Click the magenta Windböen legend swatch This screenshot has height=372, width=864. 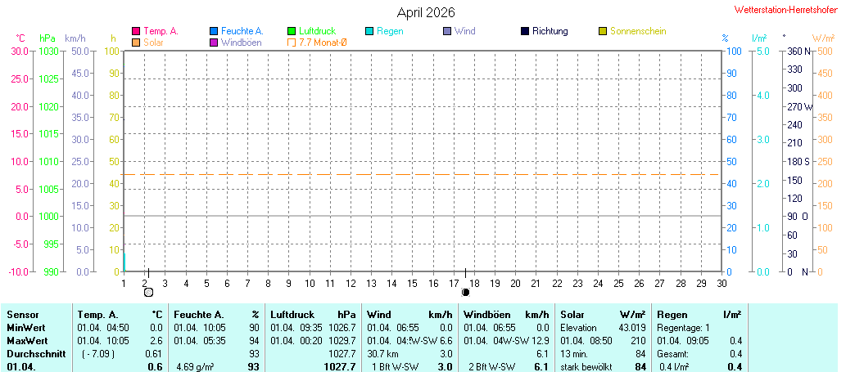214,42
